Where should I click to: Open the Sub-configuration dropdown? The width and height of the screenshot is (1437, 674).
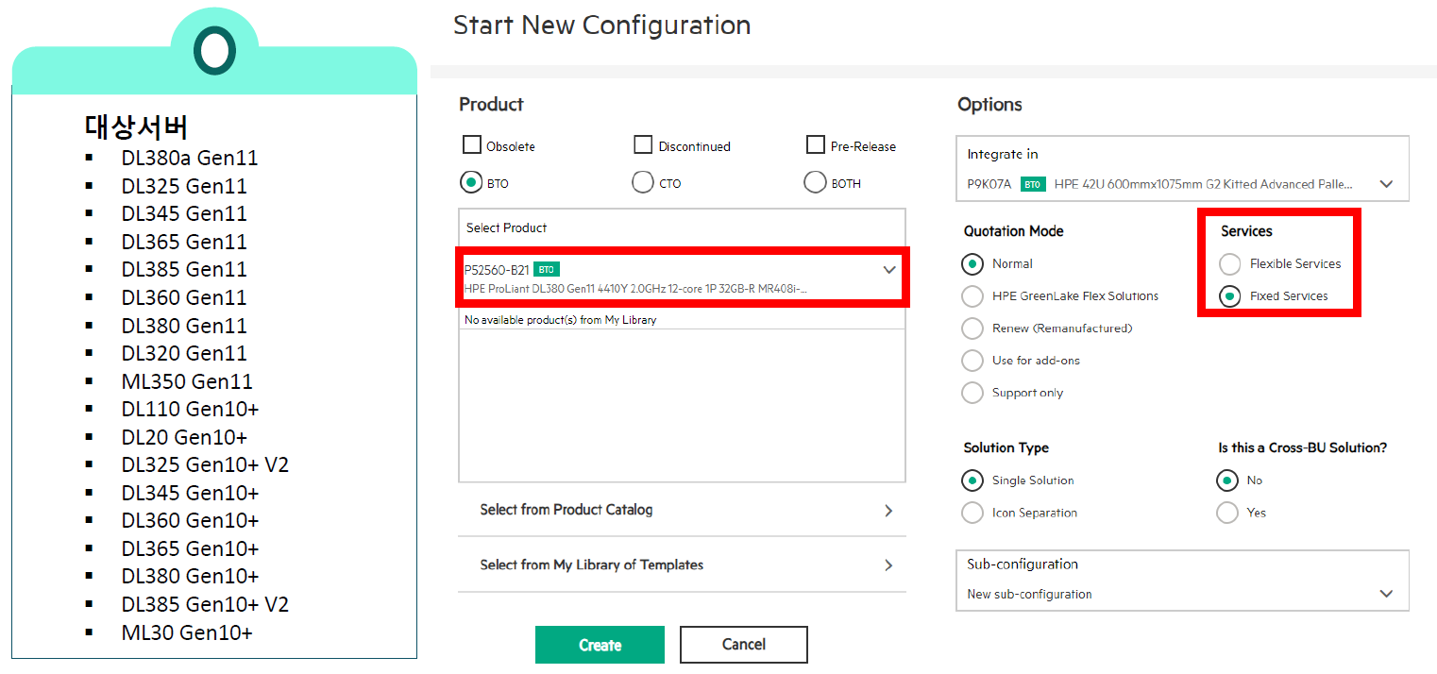[x=1385, y=594]
